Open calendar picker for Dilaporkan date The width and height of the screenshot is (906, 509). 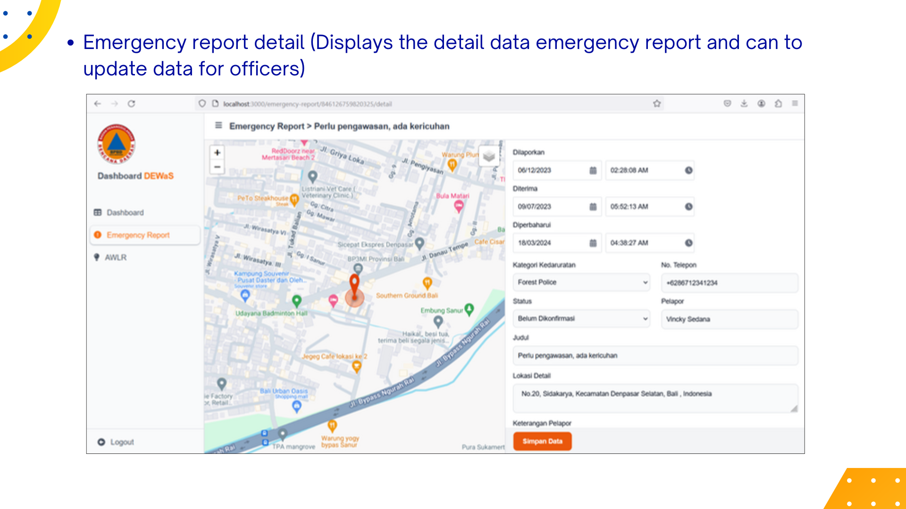(x=593, y=171)
